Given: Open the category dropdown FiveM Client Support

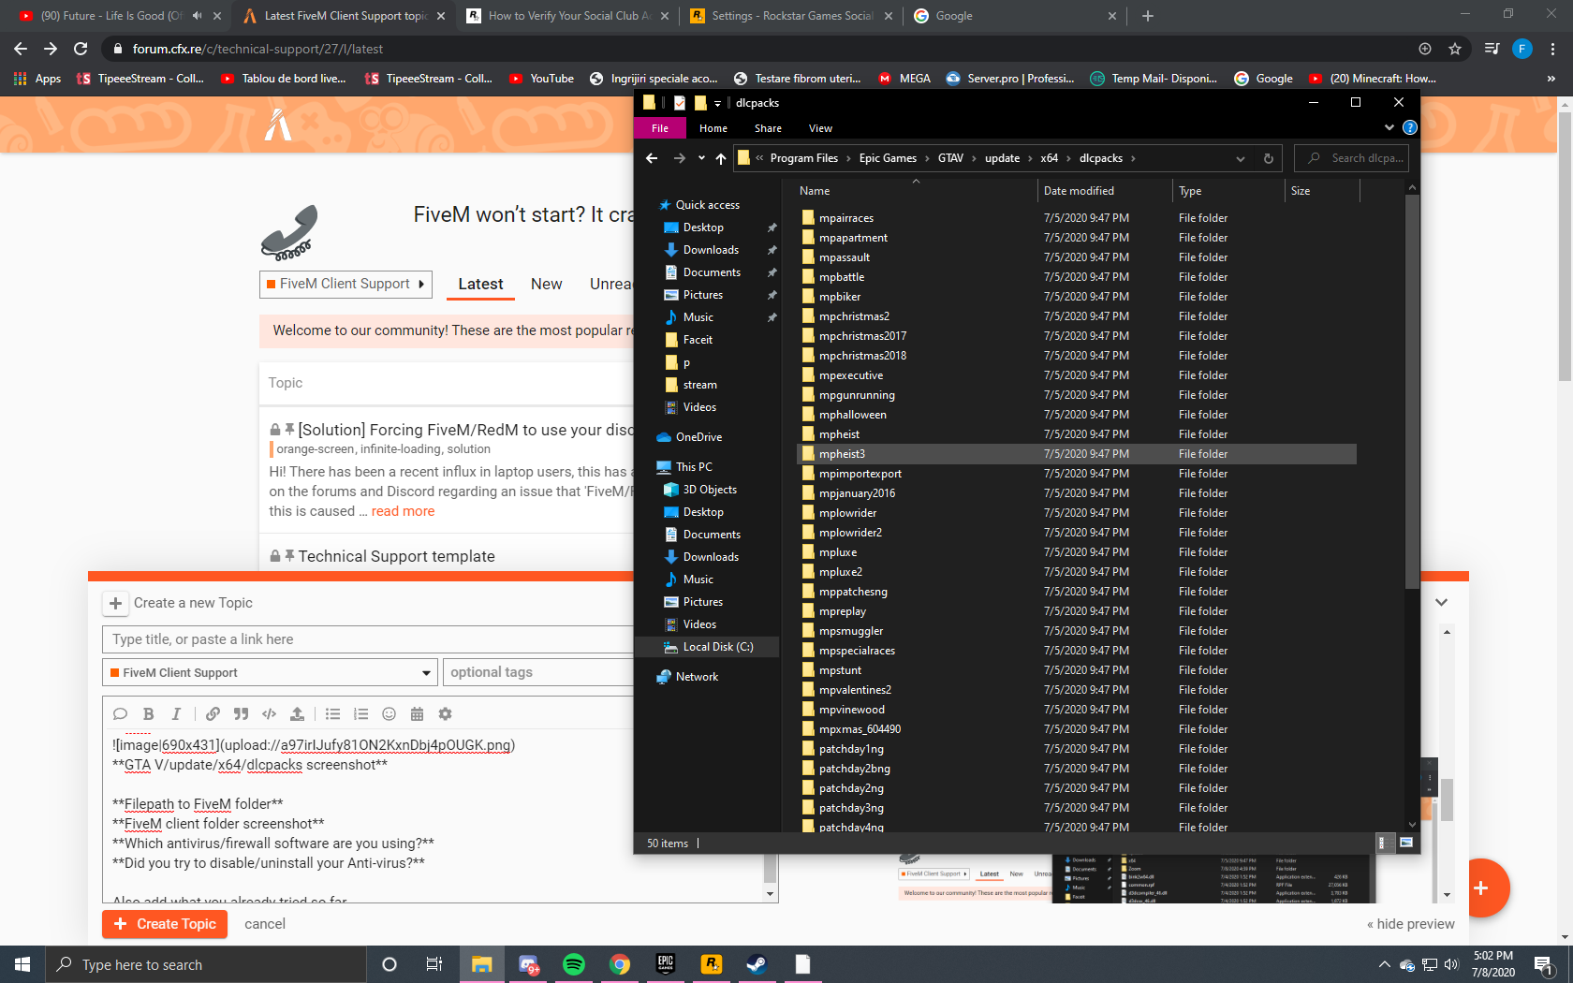Looking at the screenshot, I should click(x=270, y=672).
